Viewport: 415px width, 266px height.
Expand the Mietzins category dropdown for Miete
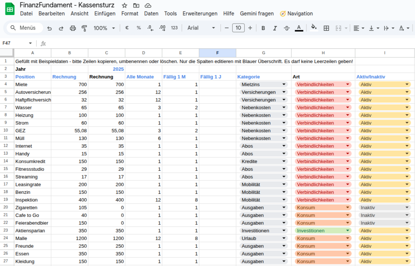click(x=284, y=84)
